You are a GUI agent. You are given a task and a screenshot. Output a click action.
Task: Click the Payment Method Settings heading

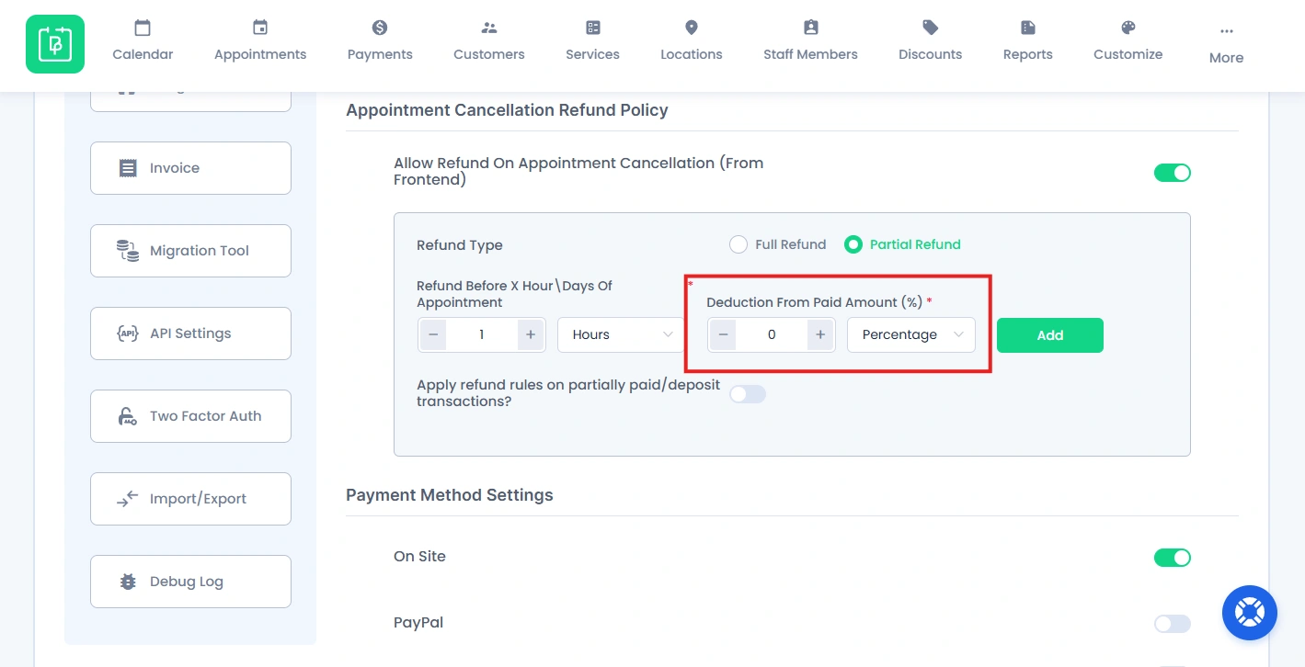point(450,495)
